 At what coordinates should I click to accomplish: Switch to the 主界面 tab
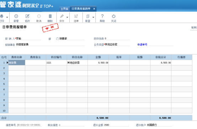(x=64, y=9)
